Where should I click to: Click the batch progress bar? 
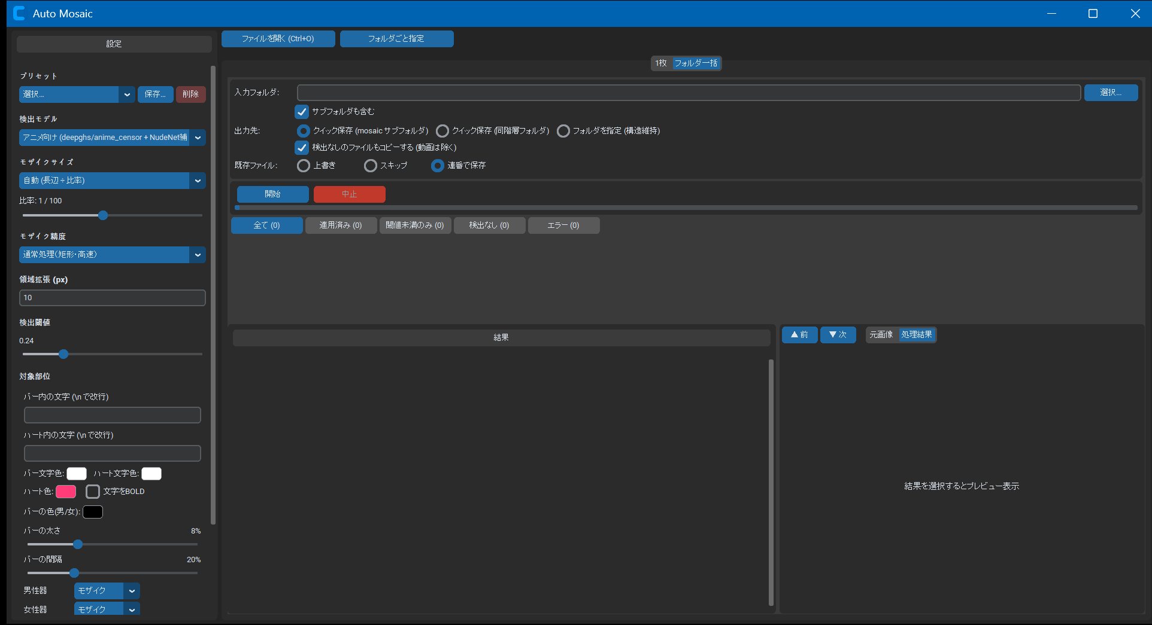[x=686, y=208]
